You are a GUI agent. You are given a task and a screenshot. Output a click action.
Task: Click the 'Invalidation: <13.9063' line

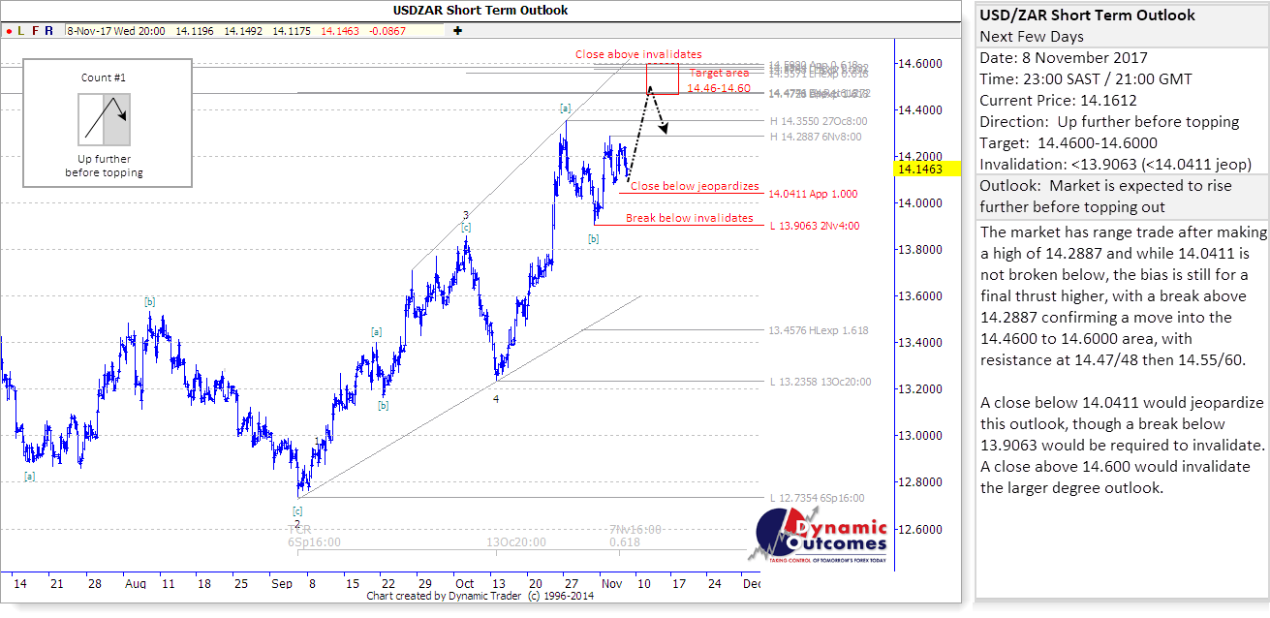pyautogui.click(x=1115, y=164)
